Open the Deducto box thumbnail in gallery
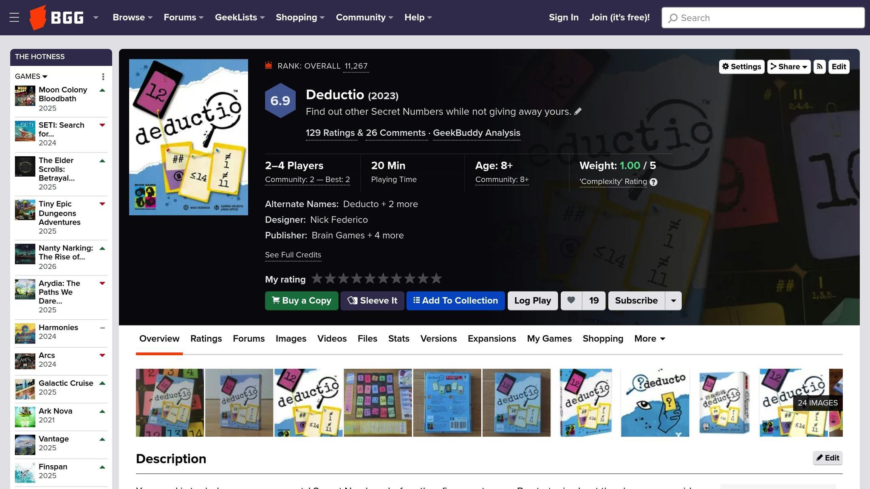The width and height of the screenshot is (870, 489). coord(655,402)
